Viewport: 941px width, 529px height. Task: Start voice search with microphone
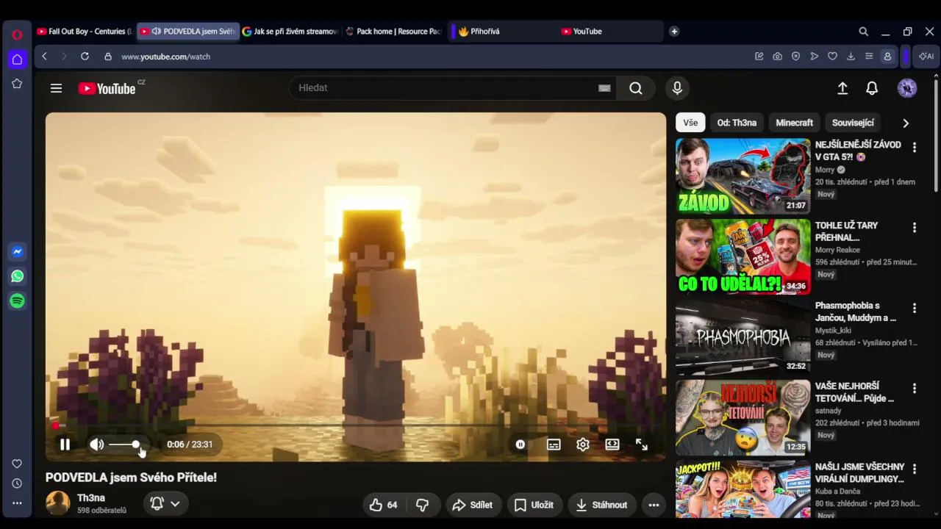pos(677,88)
